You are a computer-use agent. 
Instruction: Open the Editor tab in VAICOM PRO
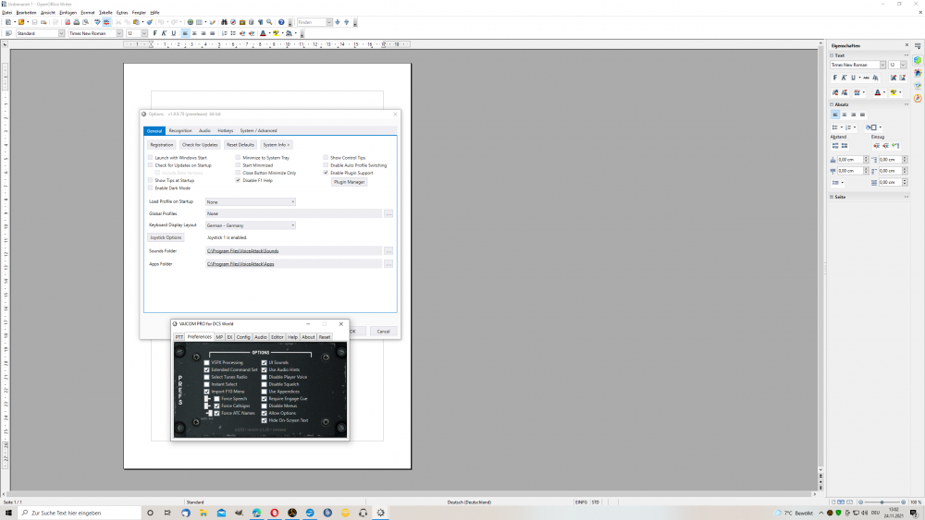pyautogui.click(x=277, y=337)
